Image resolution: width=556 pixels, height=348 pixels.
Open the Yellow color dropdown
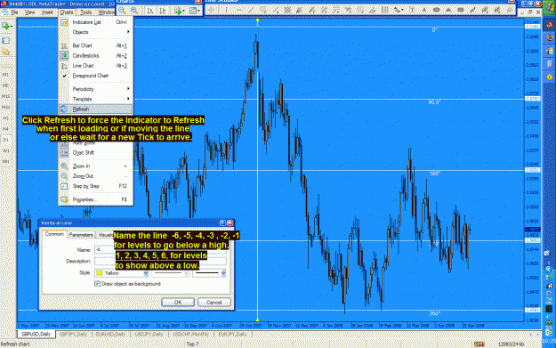[x=146, y=273]
